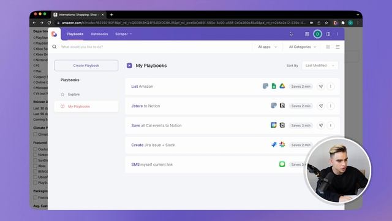Open the All apps filter dropdown

(x=267, y=47)
